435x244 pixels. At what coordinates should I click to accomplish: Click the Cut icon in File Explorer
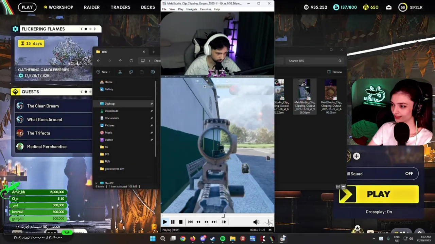click(120, 72)
